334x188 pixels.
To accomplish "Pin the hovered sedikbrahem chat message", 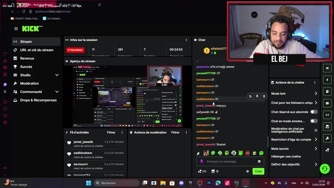I will click(x=257, y=96).
